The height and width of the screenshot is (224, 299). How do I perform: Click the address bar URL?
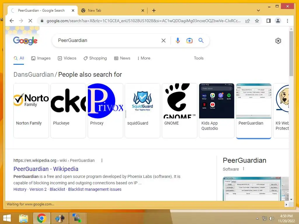pyautogui.click(x=143, y=21)
